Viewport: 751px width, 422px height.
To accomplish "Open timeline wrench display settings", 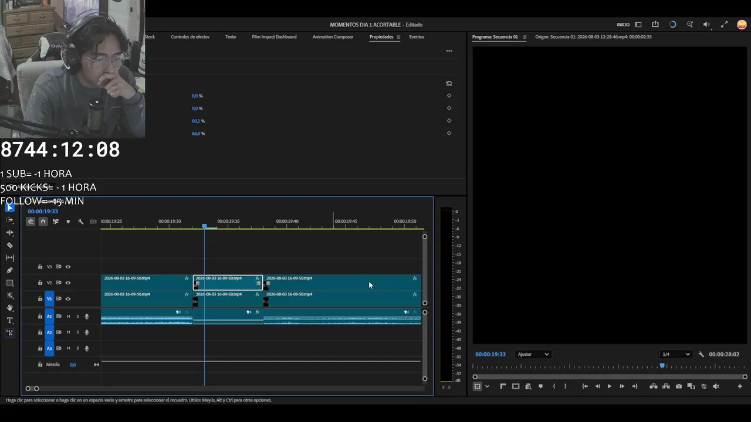I will (80, 222).
